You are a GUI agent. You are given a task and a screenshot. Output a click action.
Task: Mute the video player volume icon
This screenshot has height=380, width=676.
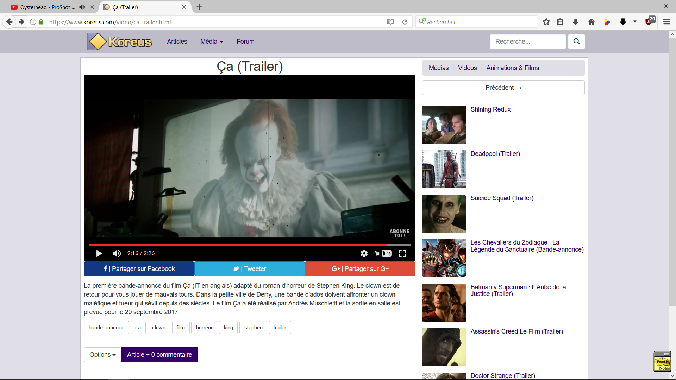click(117, 253)
